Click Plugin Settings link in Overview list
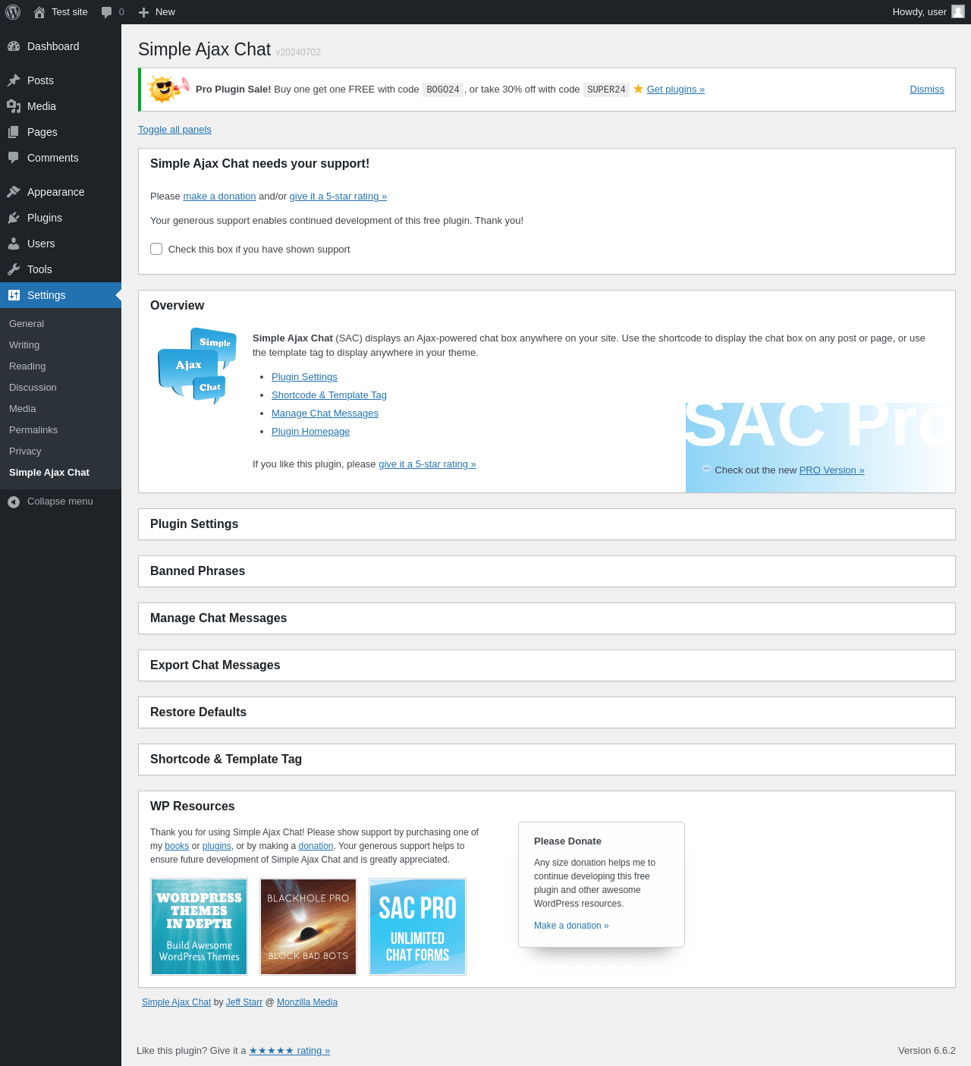 point(304,377)
